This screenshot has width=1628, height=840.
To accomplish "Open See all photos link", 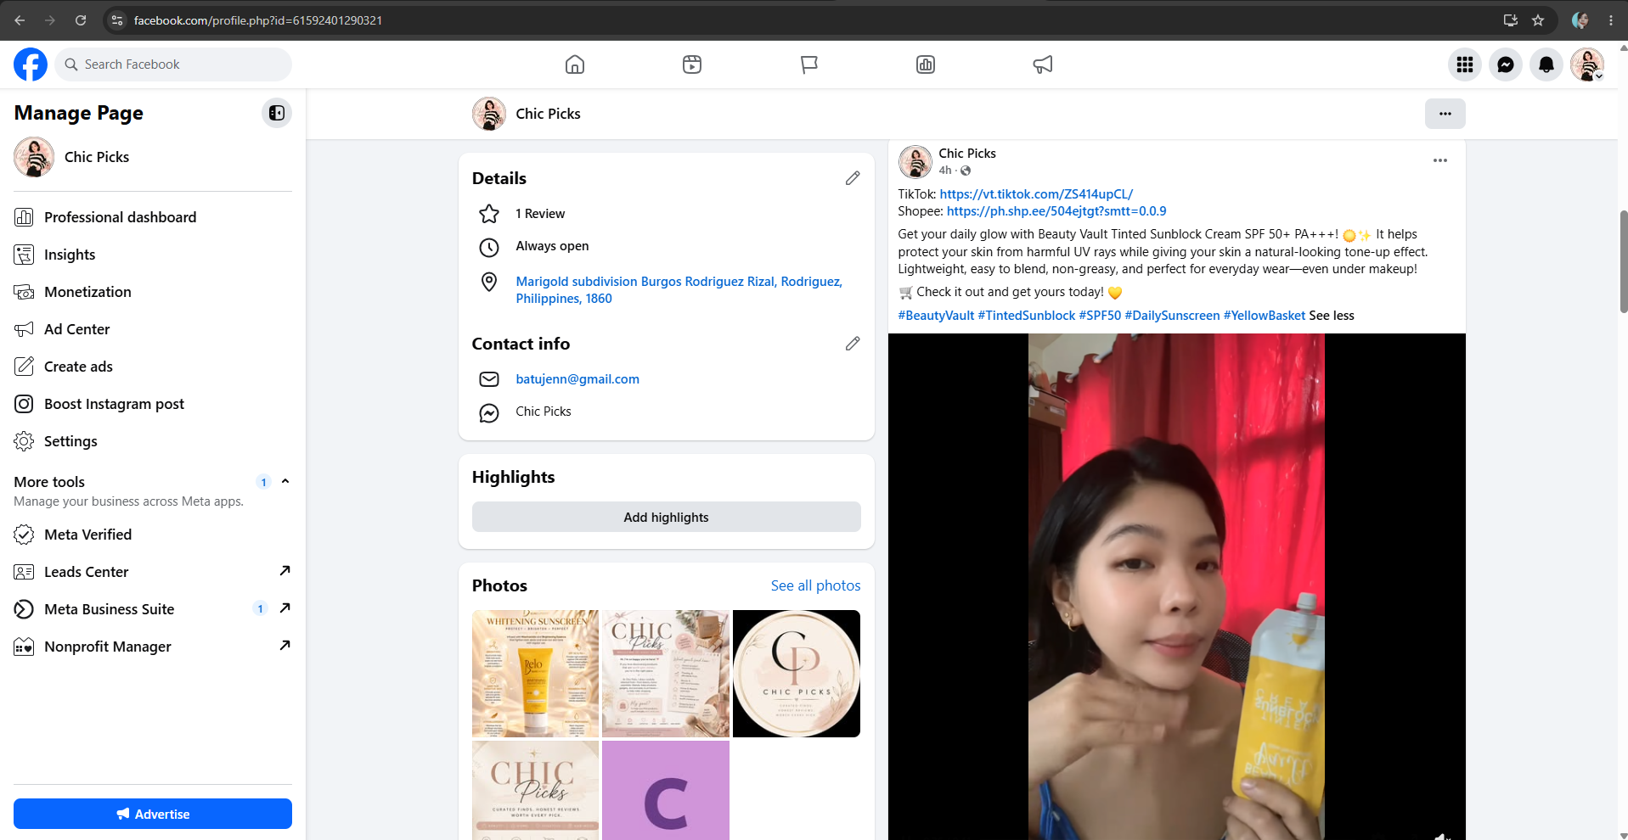I will [x=815, y=585].
